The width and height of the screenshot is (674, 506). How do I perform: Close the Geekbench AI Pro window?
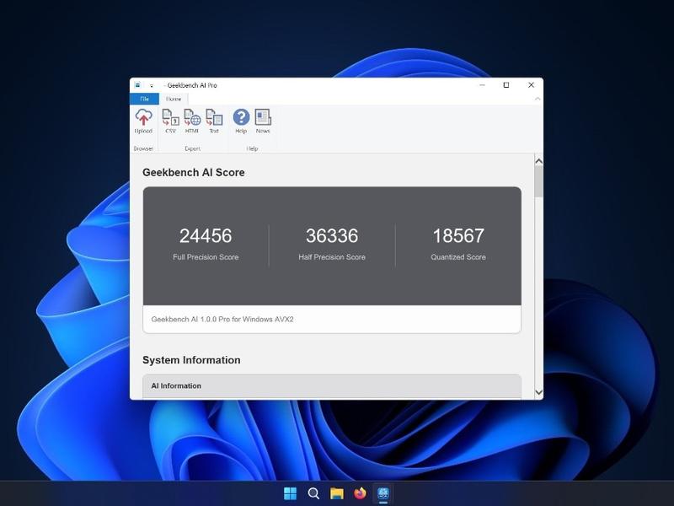click(x=531, y=85)
